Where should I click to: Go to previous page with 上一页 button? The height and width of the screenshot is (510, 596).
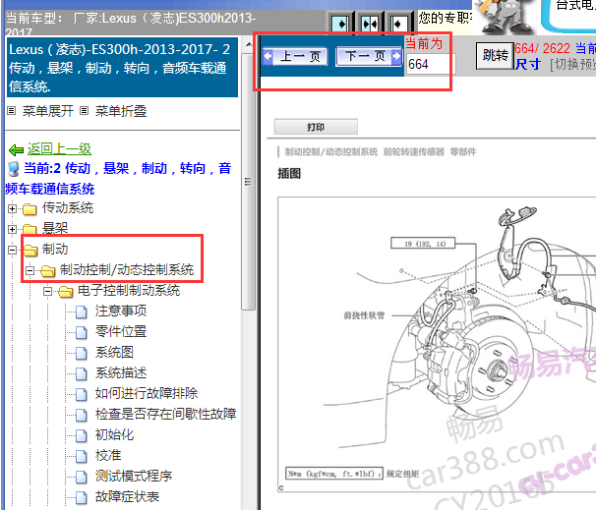[295, 57]
